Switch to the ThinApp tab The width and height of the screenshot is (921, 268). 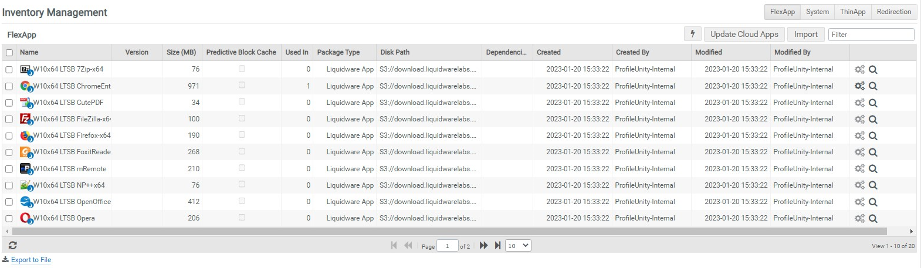pos(852,12)
